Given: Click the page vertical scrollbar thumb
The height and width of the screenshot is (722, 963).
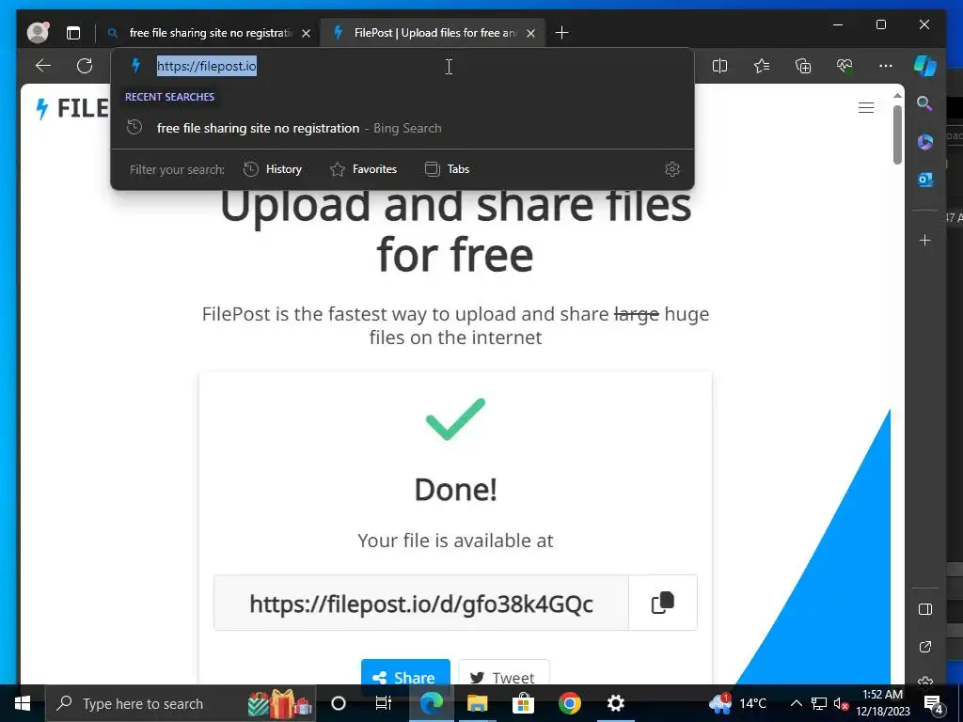Looking at the screenshot, I should tap(897, 134).
